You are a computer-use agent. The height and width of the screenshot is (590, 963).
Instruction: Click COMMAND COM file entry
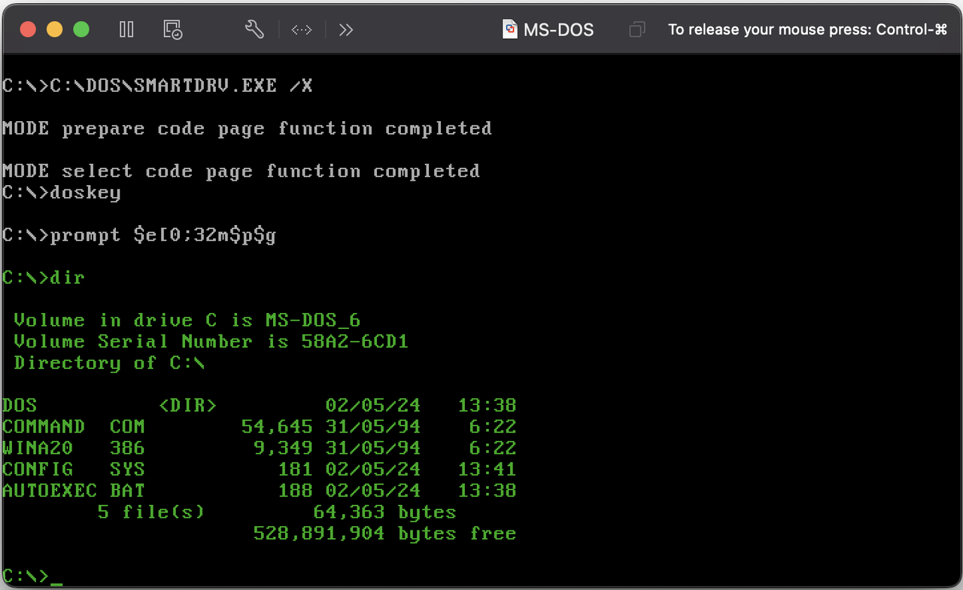(74, 427)
